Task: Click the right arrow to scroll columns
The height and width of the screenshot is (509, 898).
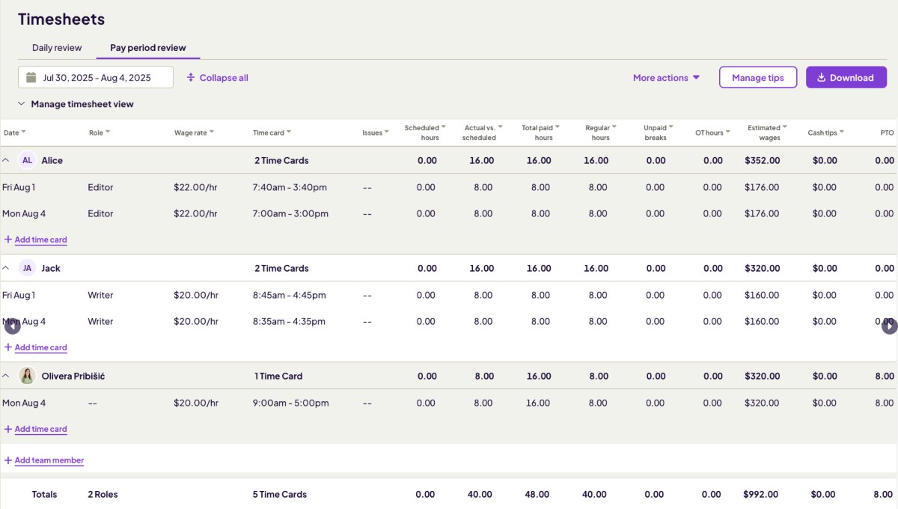Action: pyautogui.click(x=889, y=326)
